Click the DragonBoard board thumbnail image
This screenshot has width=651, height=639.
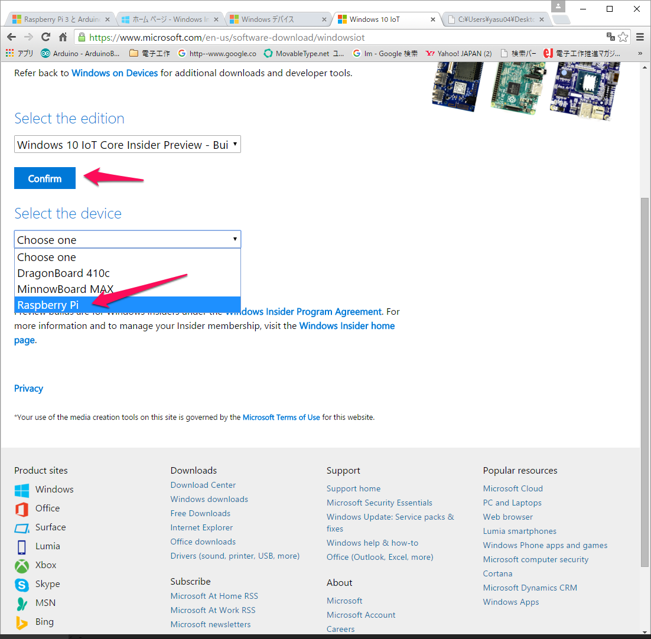(x=457, y=86)
